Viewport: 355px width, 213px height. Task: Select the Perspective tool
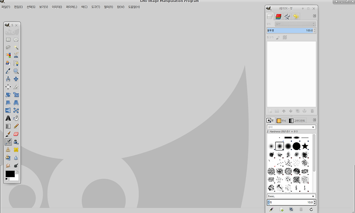(x=16, y=102)
